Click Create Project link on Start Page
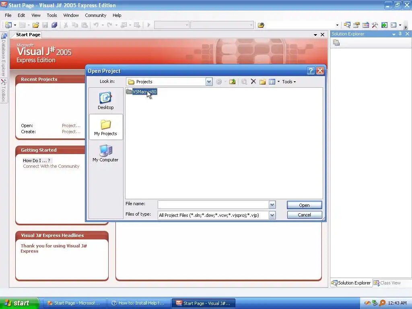The width and height of the screenshot is (412, 309). (71, 132)
